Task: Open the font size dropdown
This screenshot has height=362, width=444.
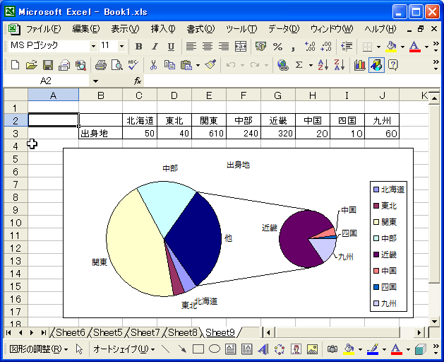Action: pyautogui.click(x=121, y=46)
